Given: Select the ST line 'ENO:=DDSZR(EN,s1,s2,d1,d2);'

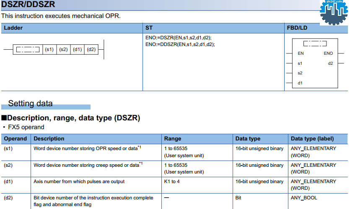Looking at the screenshot, I should (180, 44).
